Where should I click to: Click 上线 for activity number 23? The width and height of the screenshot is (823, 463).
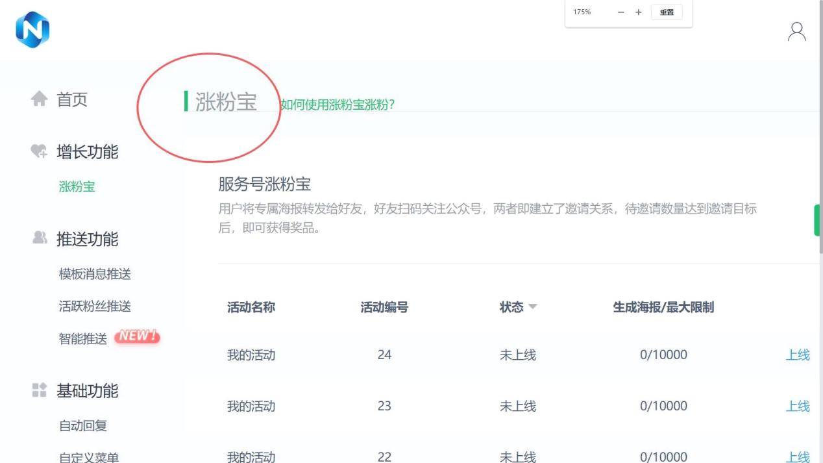[798, 406]
